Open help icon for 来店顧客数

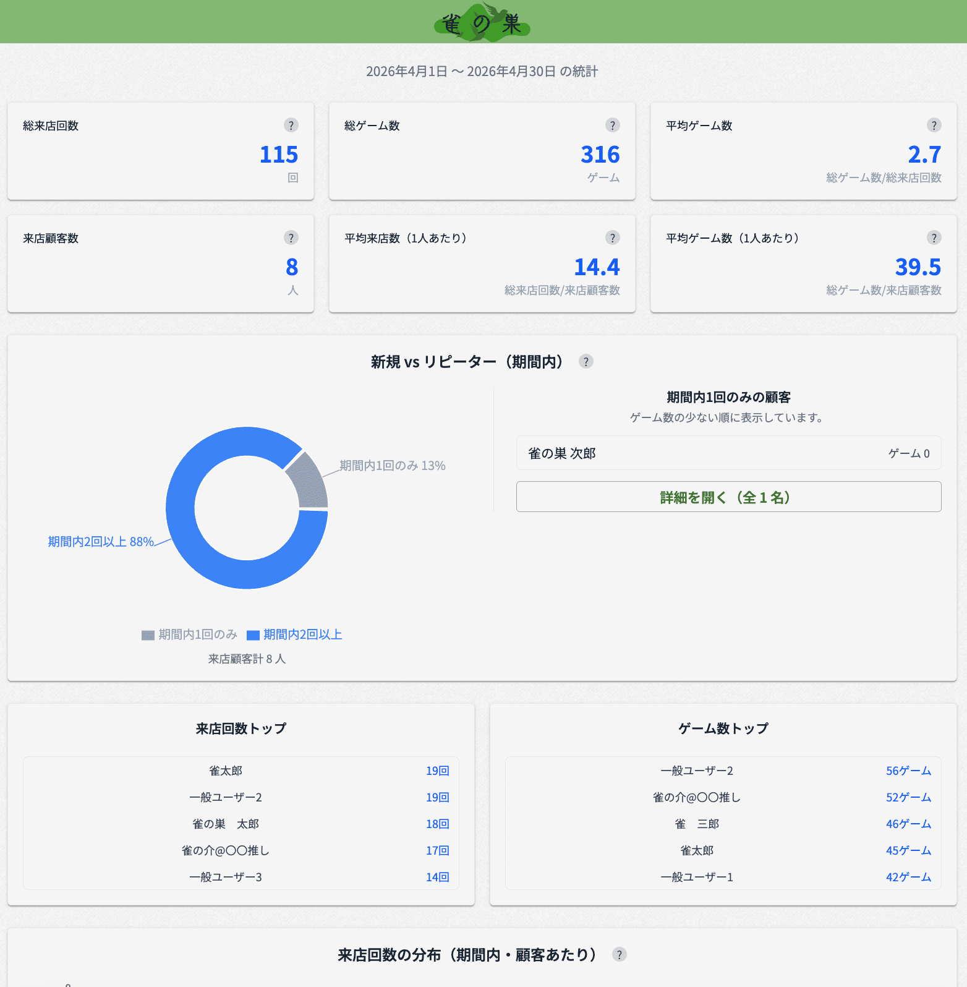point(291,237)
